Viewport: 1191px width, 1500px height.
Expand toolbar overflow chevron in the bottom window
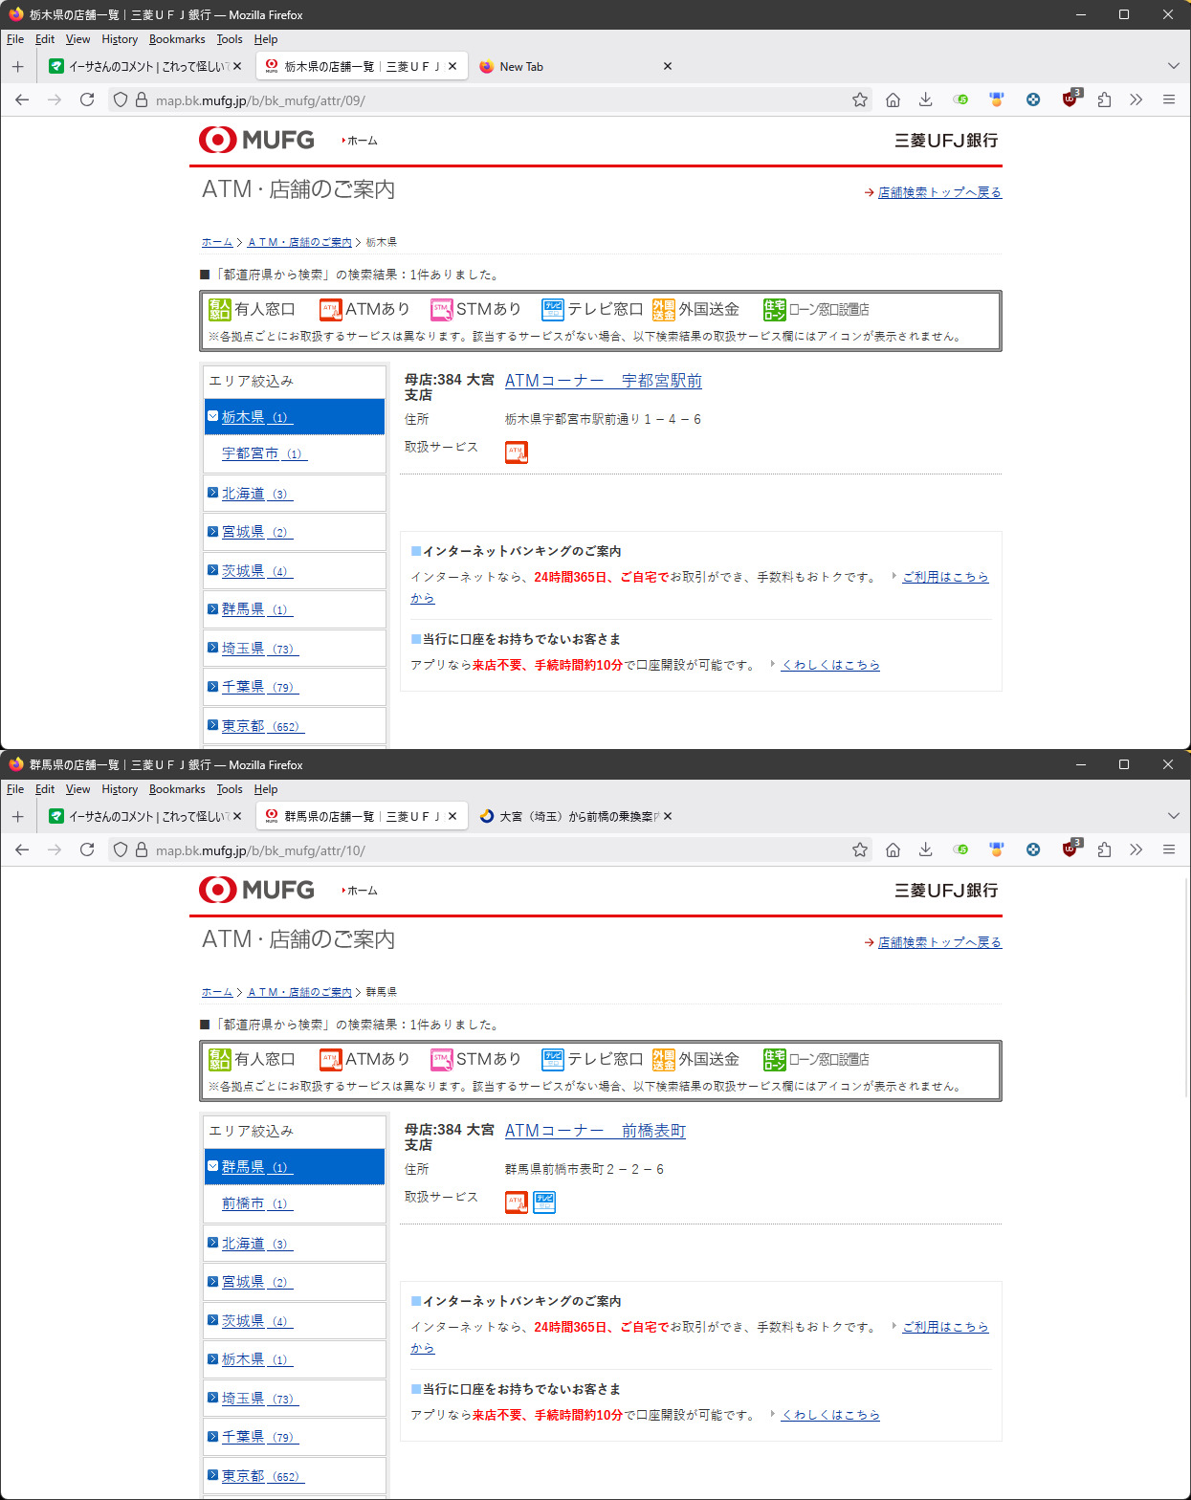[x=1136, y=849]
